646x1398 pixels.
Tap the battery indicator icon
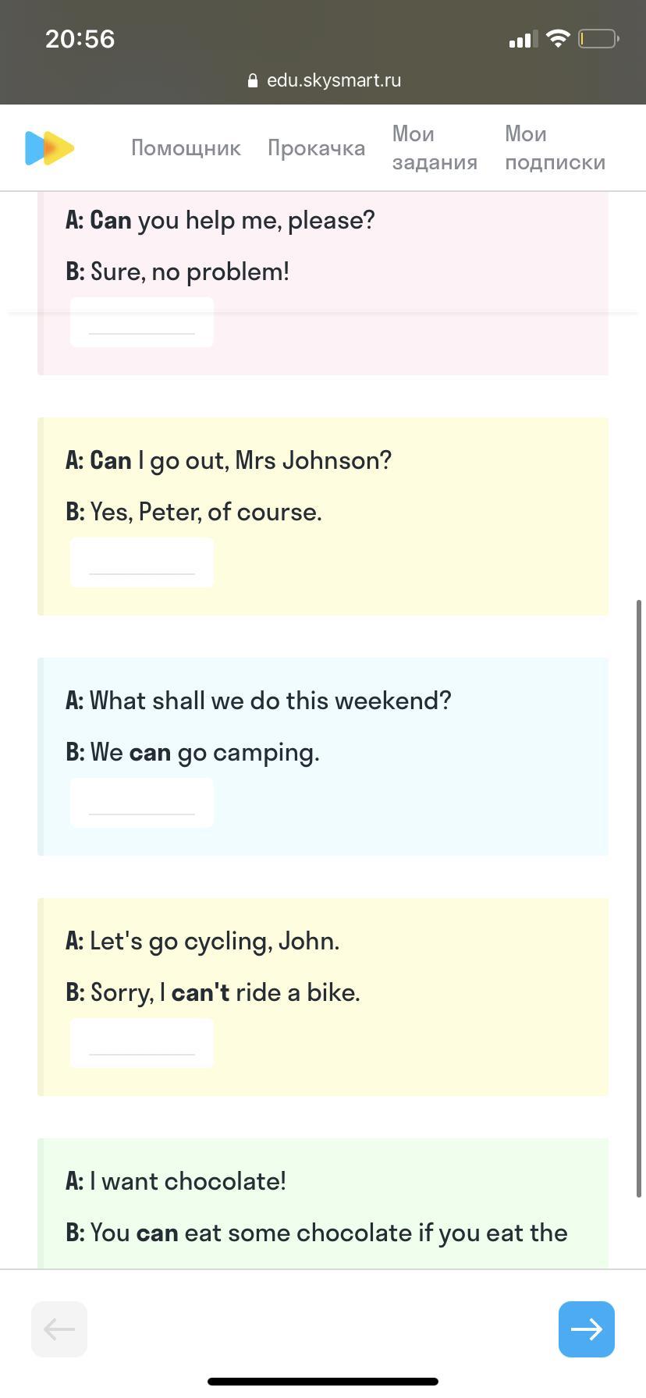[x=598, y=38]
